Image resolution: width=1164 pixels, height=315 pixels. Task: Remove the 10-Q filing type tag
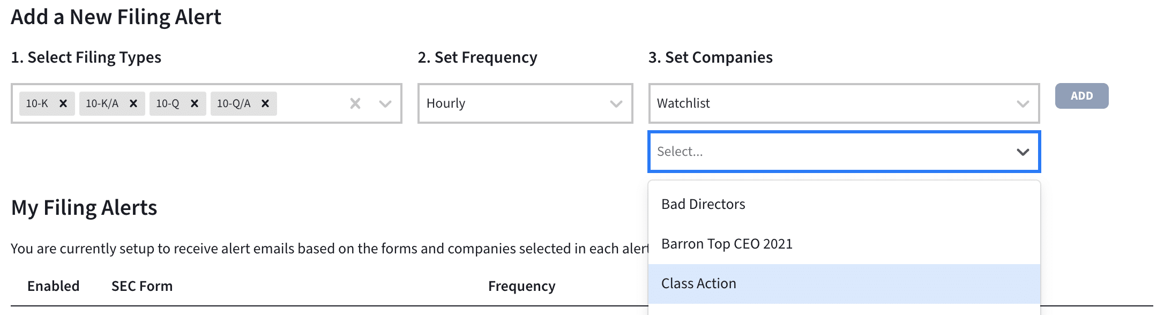195,103
